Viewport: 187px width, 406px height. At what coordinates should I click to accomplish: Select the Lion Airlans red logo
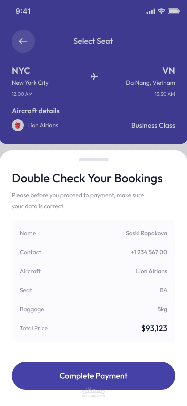click(18, 125)
